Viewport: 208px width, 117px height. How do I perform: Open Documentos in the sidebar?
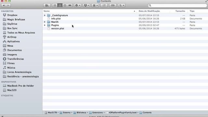(14, 50)
